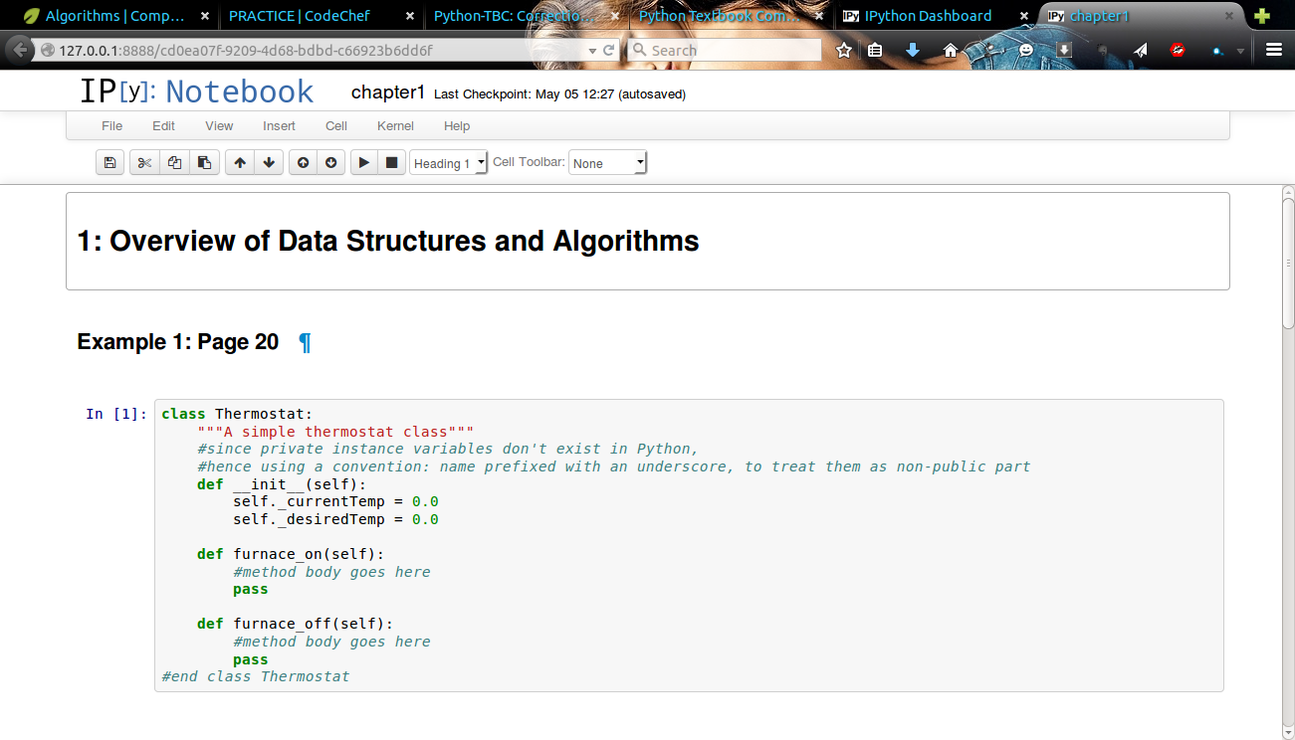The width and height of the screenshot is (1295, 740).
Task: Bookmark this page with the star icon
Action: (x=844, y=50)
